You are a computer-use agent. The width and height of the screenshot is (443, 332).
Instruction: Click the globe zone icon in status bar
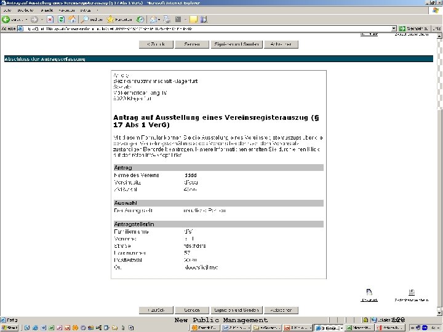[x=374, y=320]
